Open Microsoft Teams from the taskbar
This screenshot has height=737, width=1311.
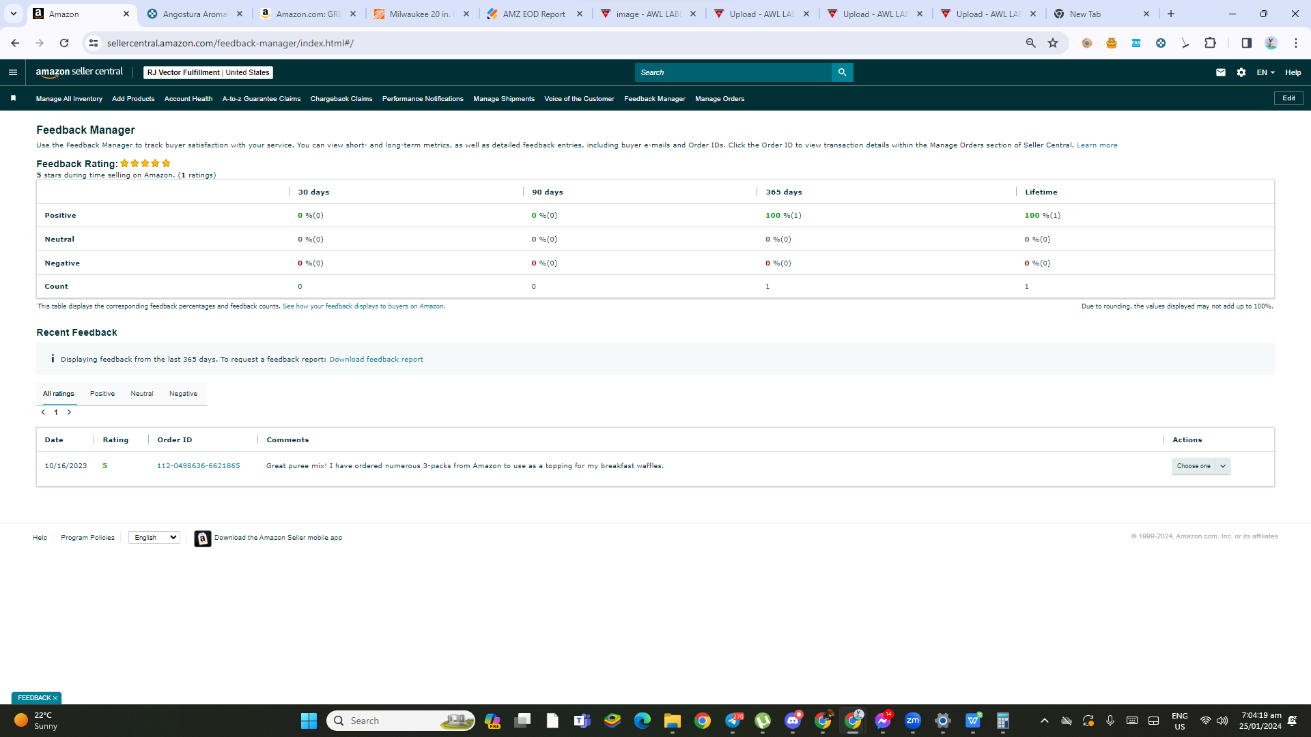(582, 721)
